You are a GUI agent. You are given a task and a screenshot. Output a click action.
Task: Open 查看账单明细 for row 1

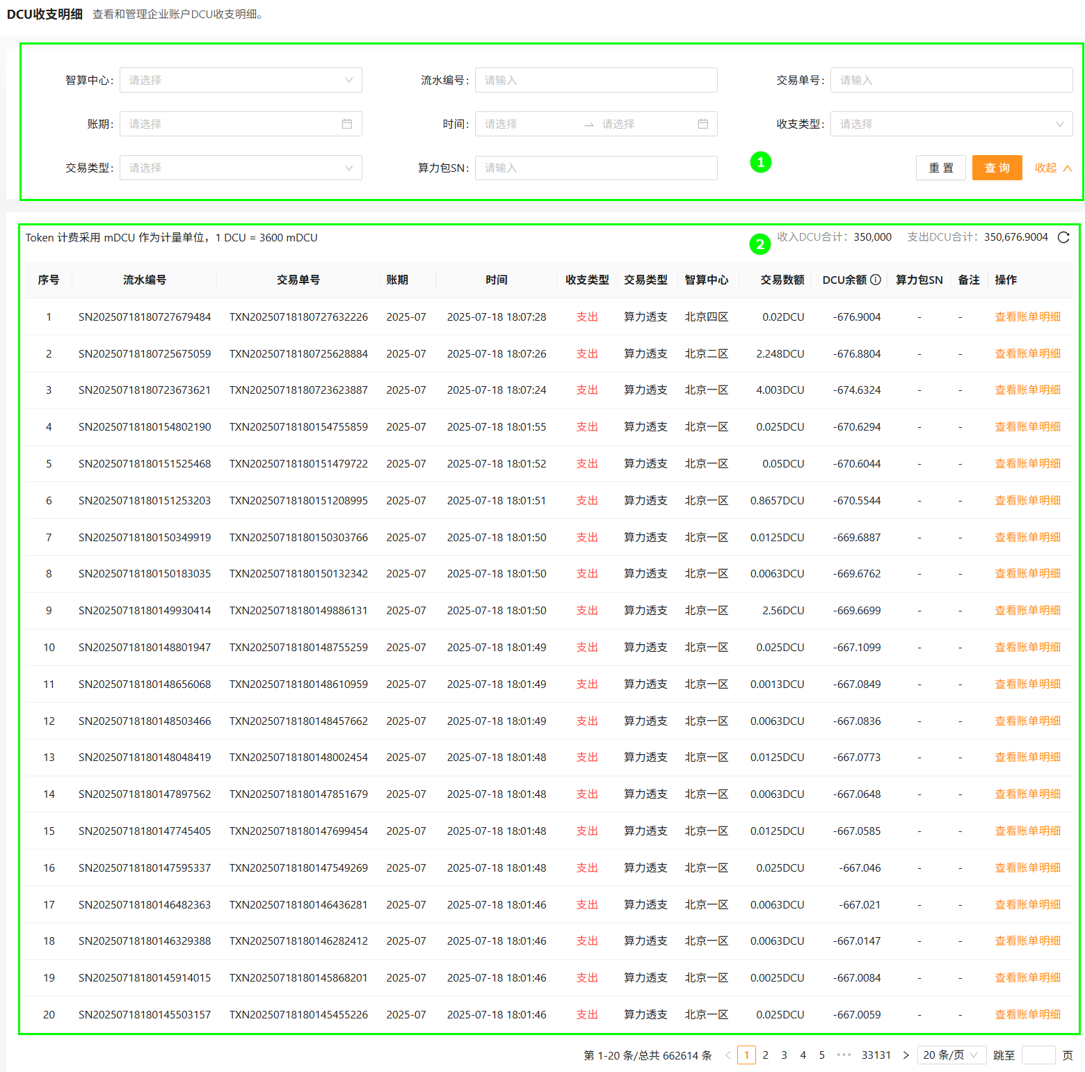point(1027,317)
